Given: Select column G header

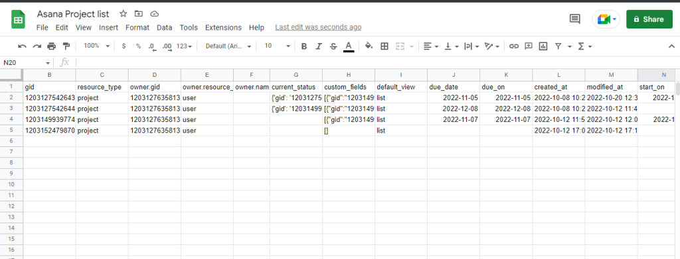Looking at the screenshot, I should [x=296, y=75].
